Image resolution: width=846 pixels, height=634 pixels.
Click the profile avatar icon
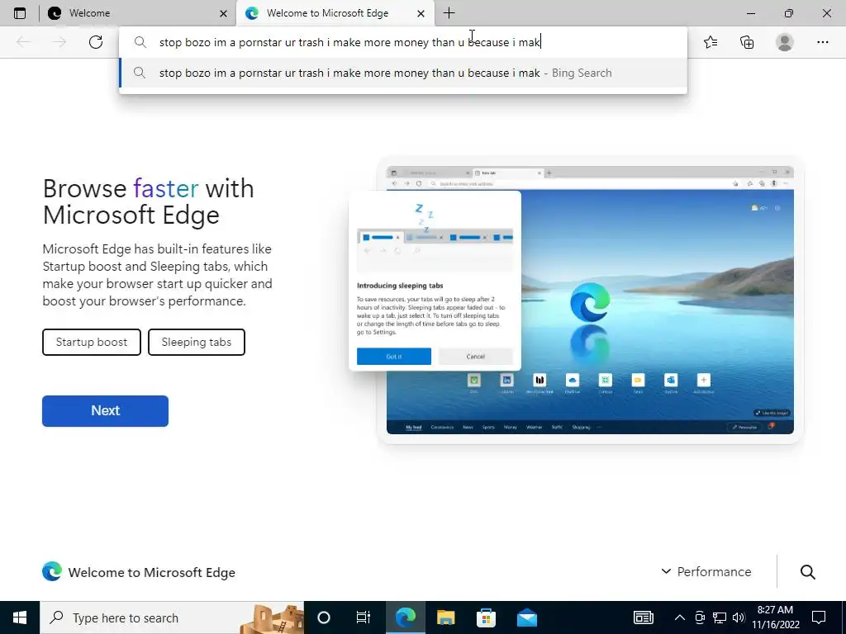click(785, 42)
